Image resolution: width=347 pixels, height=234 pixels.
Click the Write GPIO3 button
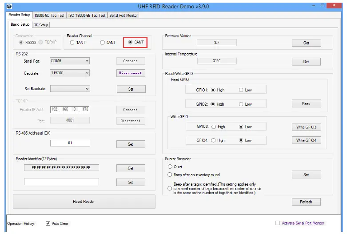(306, 127)
